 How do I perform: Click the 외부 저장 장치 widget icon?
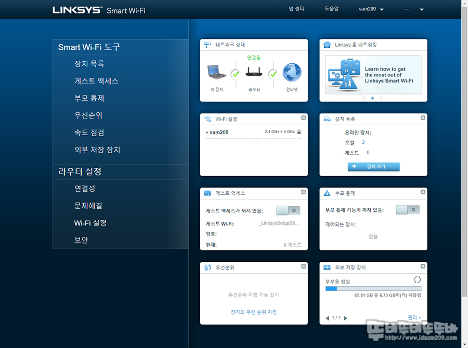point(327,267)
